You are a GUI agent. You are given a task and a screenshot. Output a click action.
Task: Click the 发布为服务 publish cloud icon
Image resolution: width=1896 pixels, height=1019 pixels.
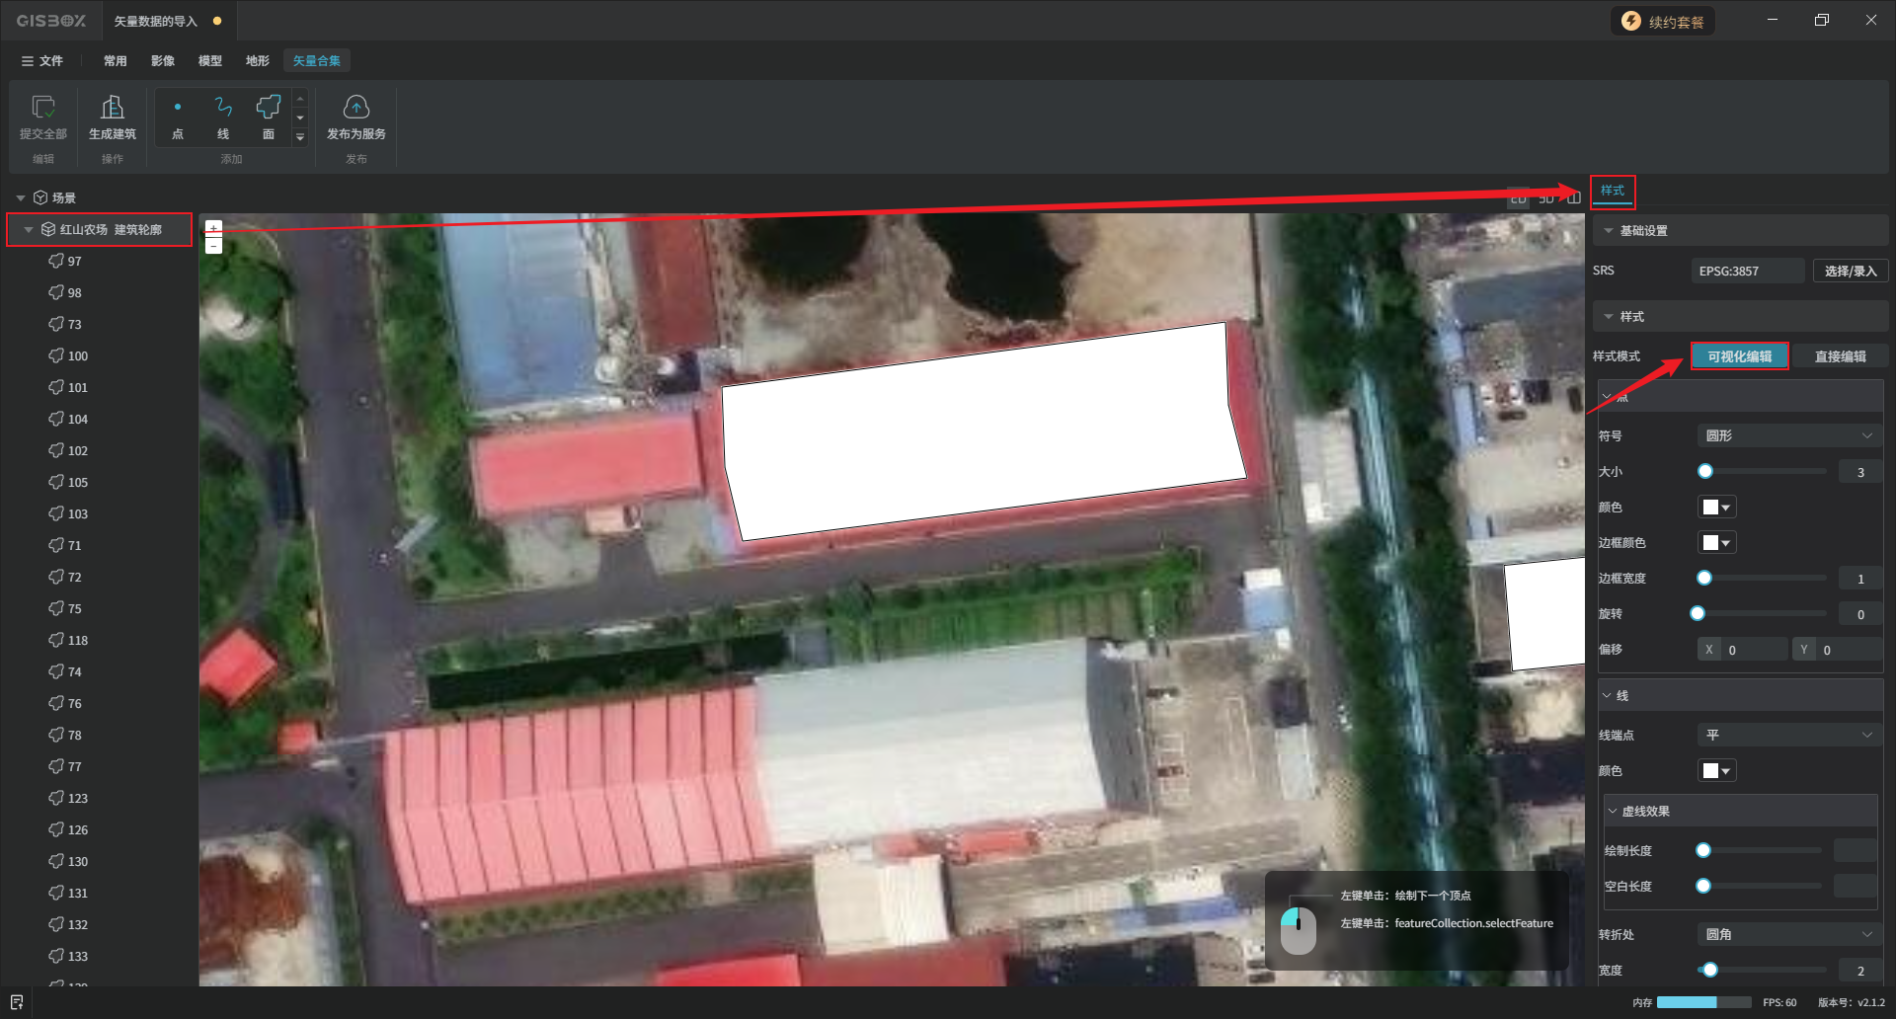[x=355, y=108]
